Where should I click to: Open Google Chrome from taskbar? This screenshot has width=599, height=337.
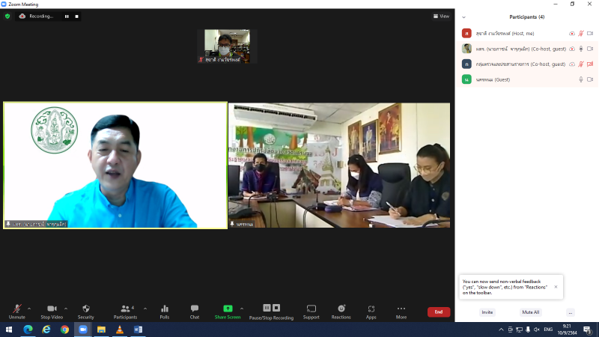click(x=64, y=330)
